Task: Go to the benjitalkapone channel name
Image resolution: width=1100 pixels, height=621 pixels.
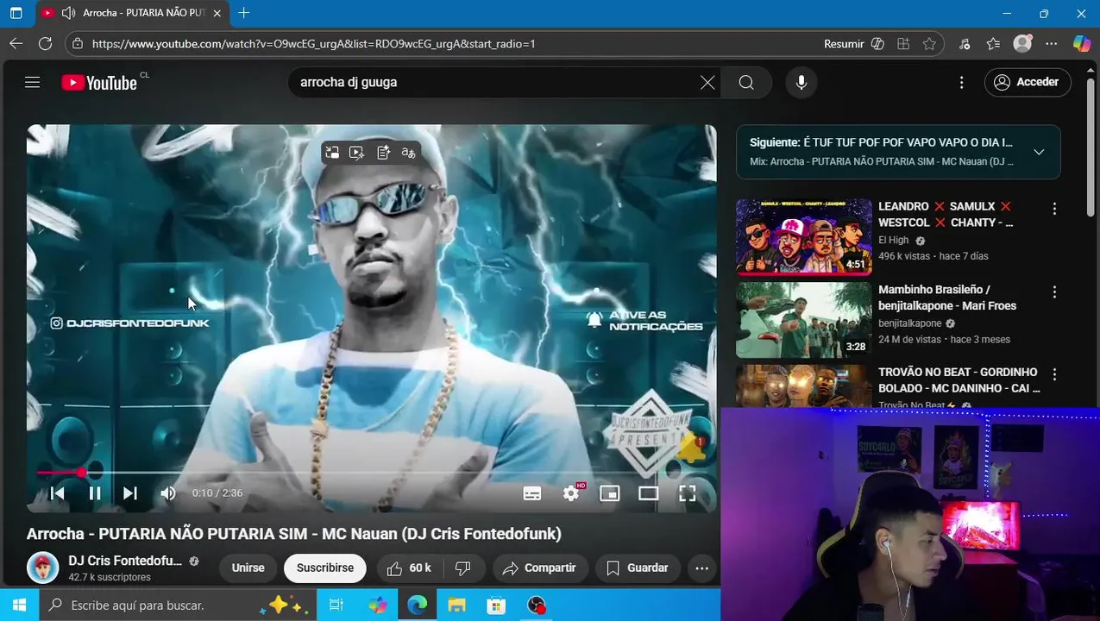Action: tap(910, 323)
